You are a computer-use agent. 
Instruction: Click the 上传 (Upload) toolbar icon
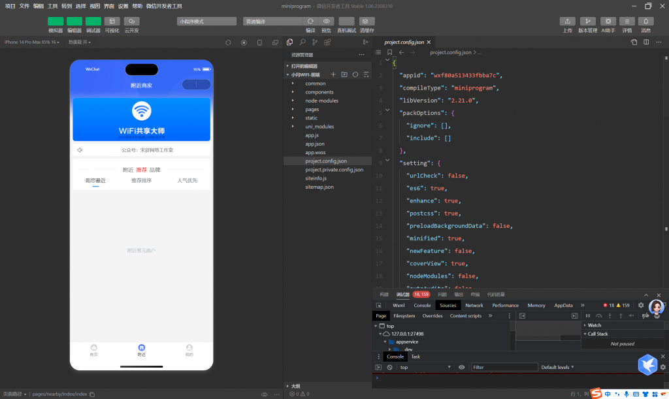tap(568, 22)
